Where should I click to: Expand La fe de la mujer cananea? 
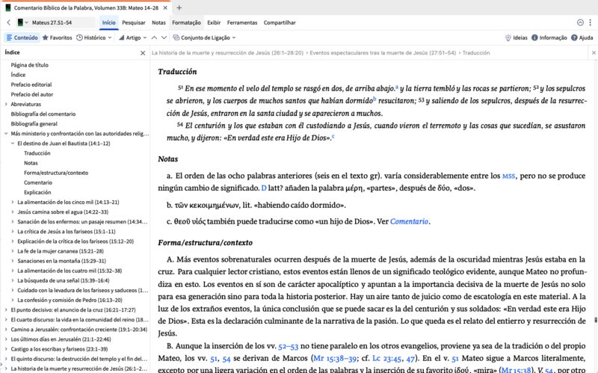13,251
